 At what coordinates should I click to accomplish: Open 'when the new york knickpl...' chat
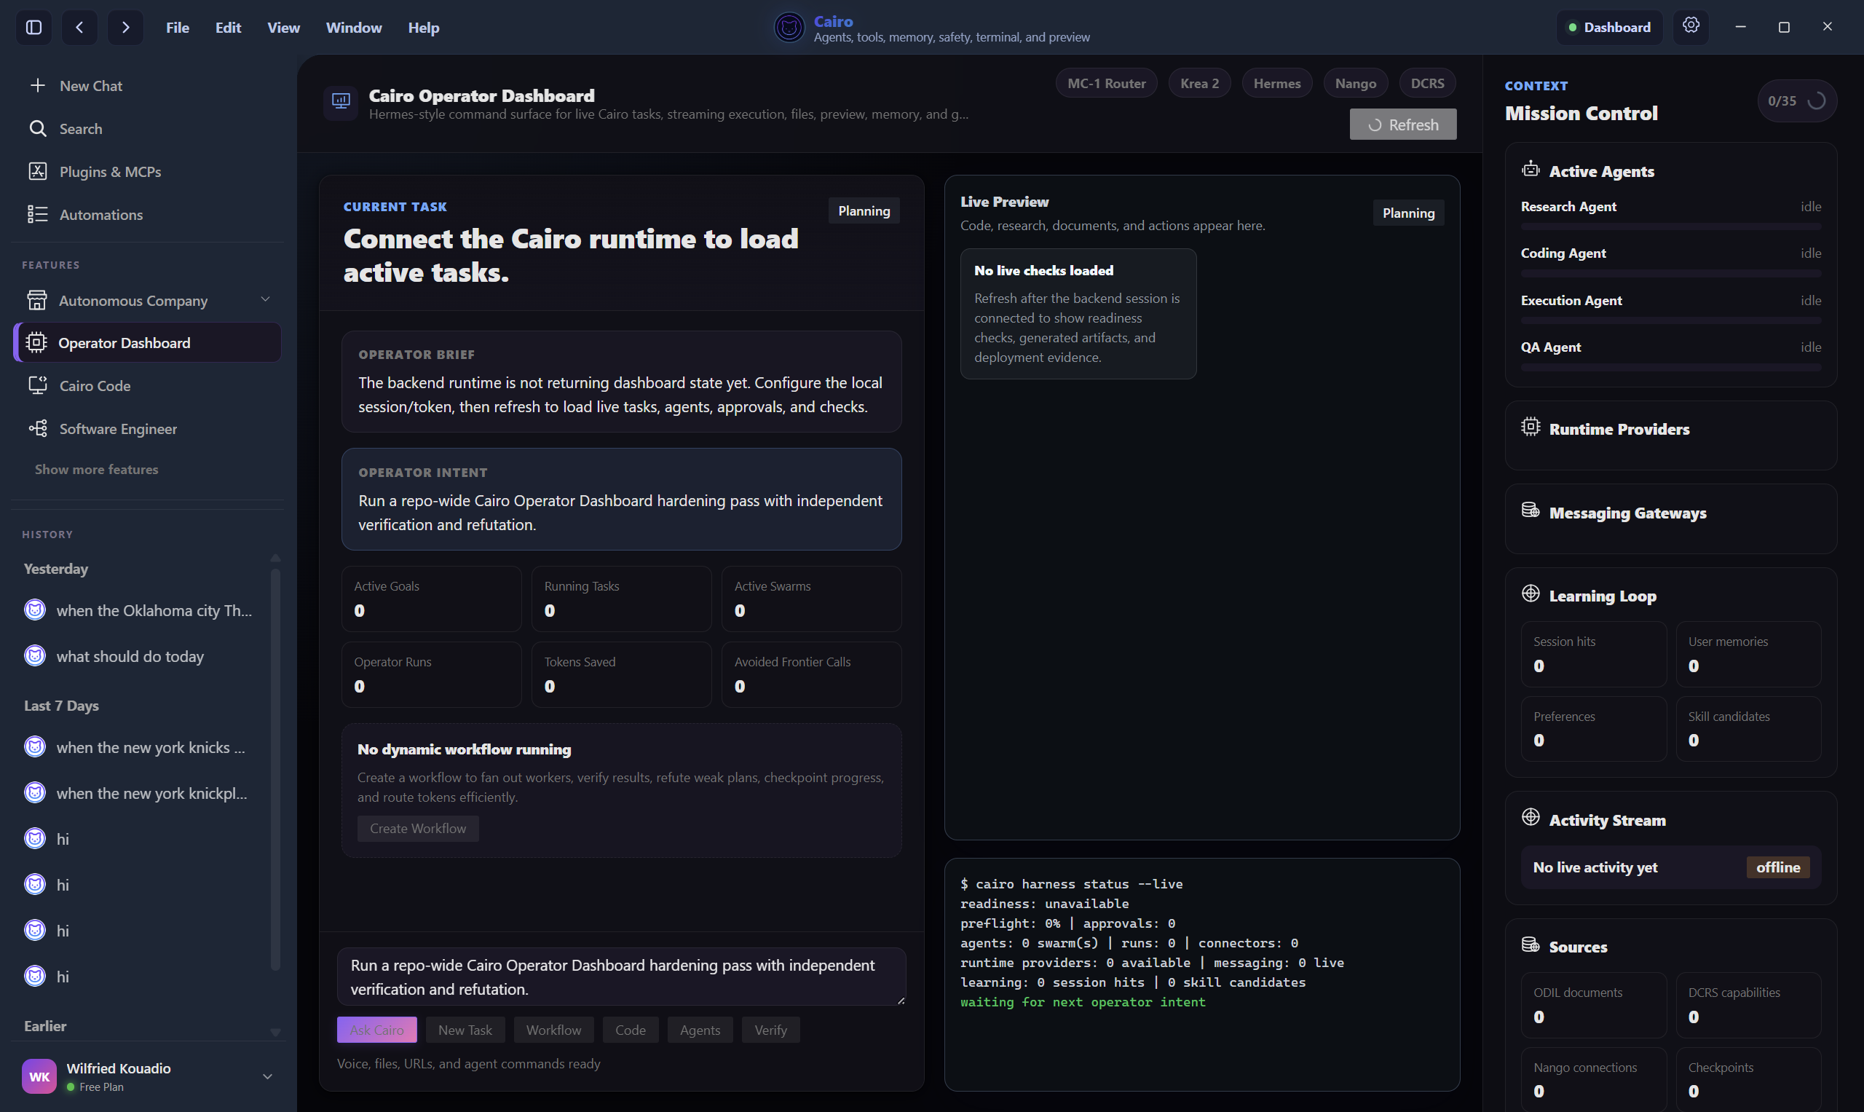[142, 793]
